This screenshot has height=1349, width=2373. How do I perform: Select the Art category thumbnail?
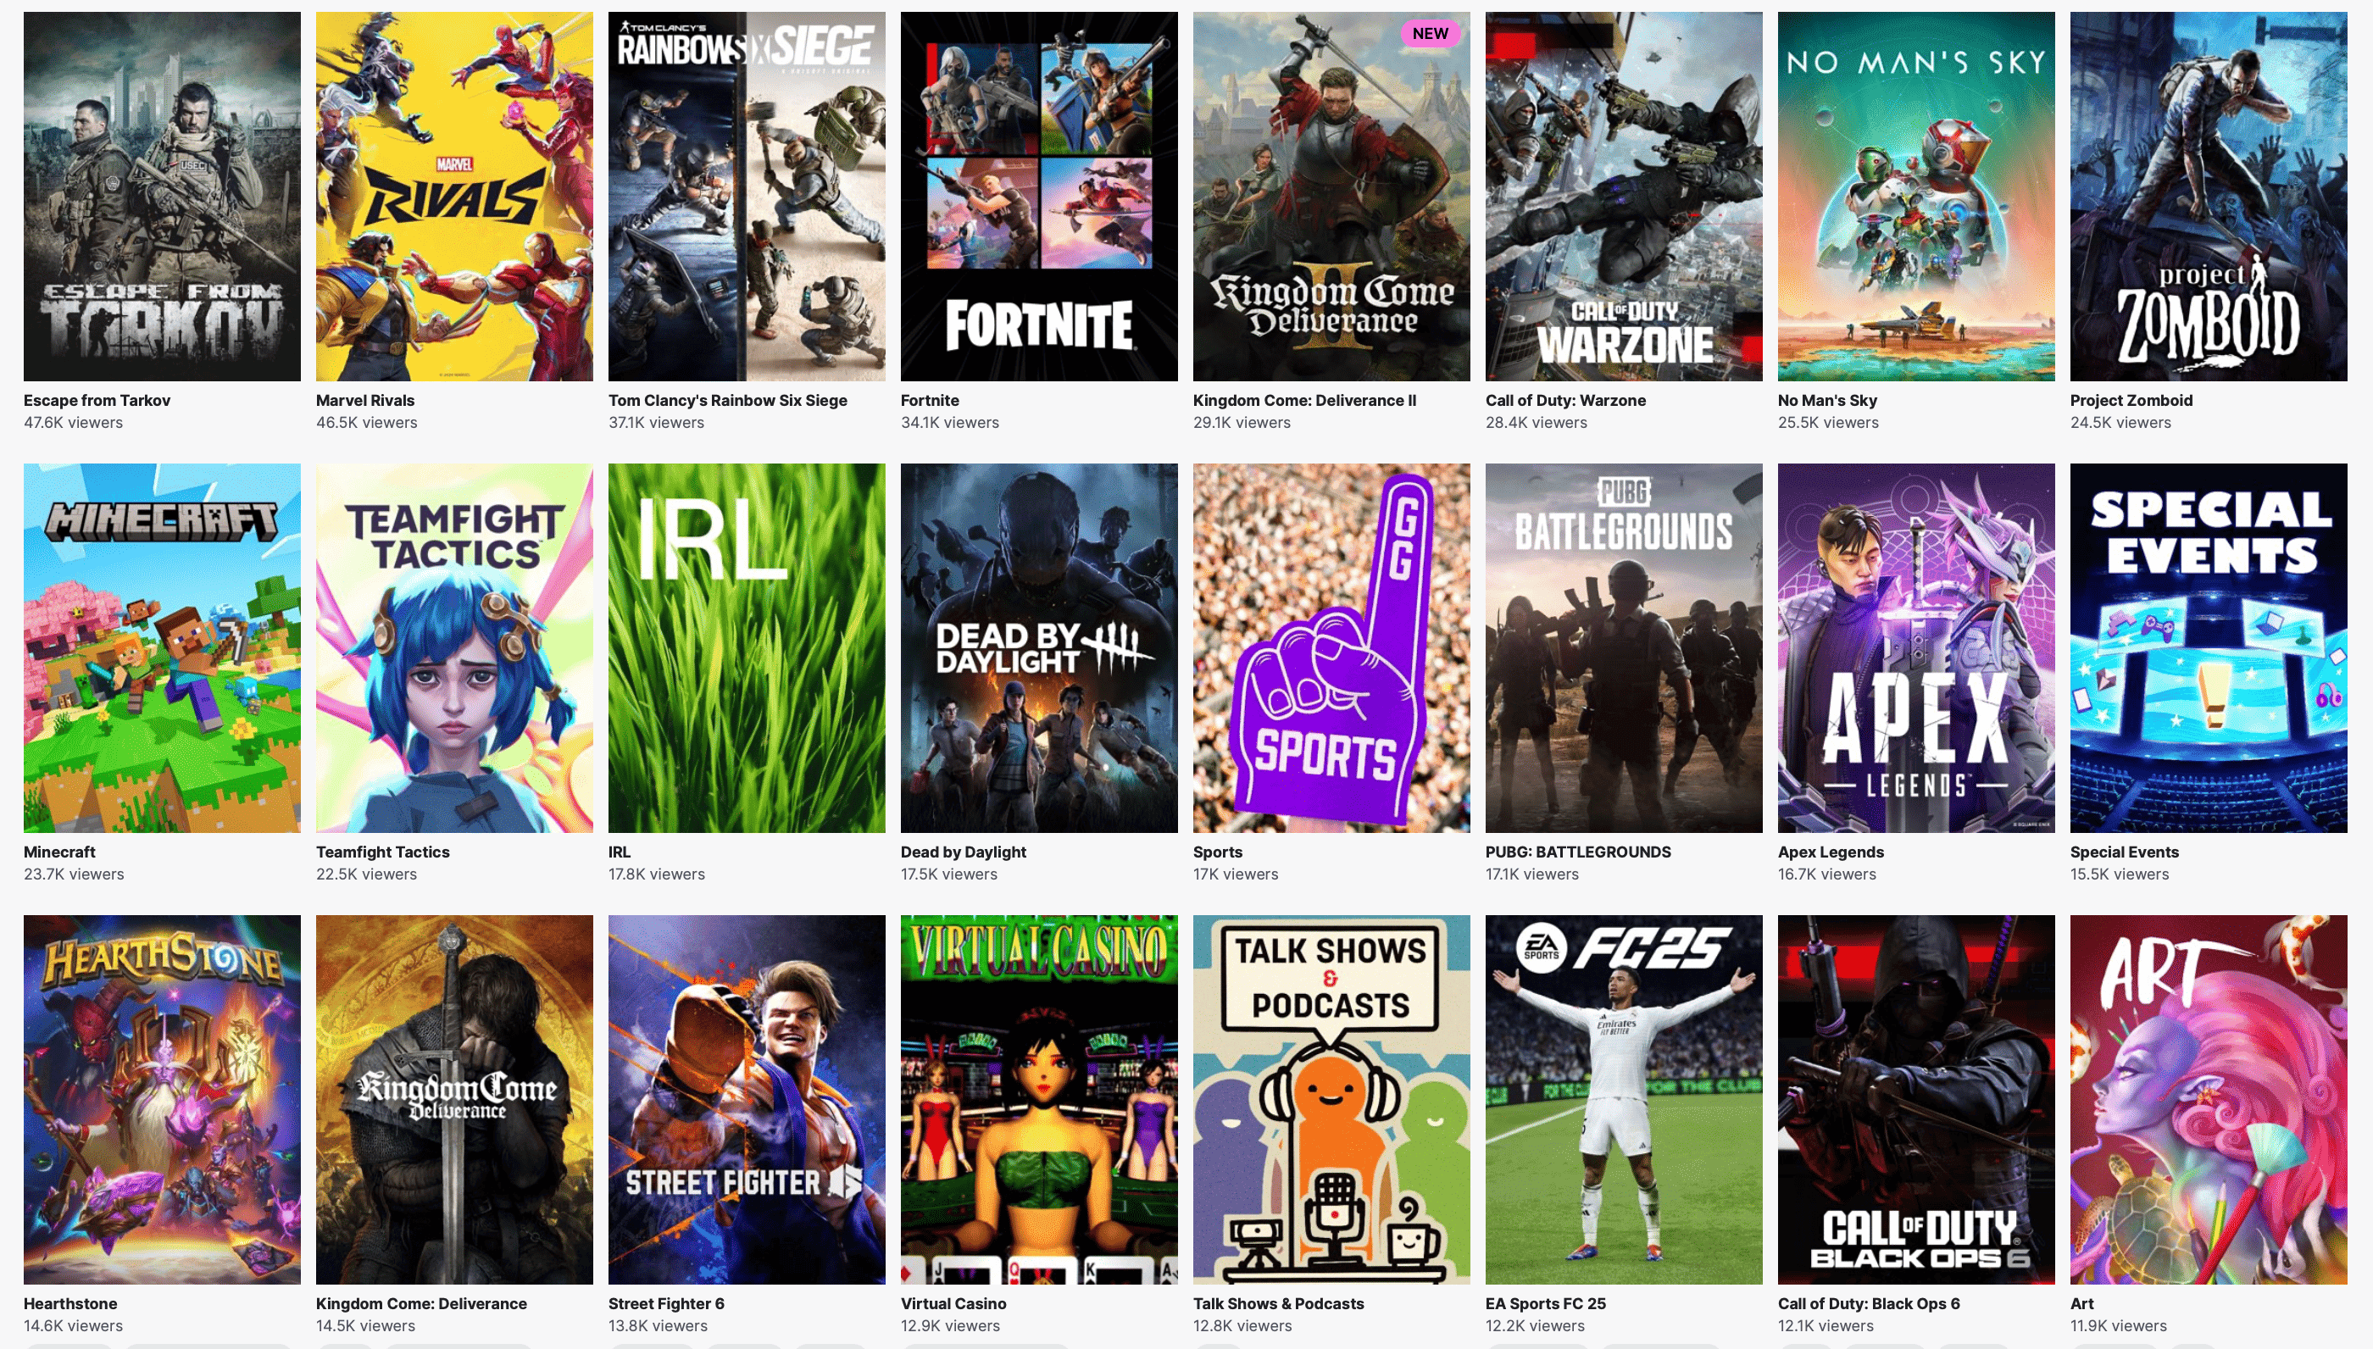[x=2208, y=1099]
